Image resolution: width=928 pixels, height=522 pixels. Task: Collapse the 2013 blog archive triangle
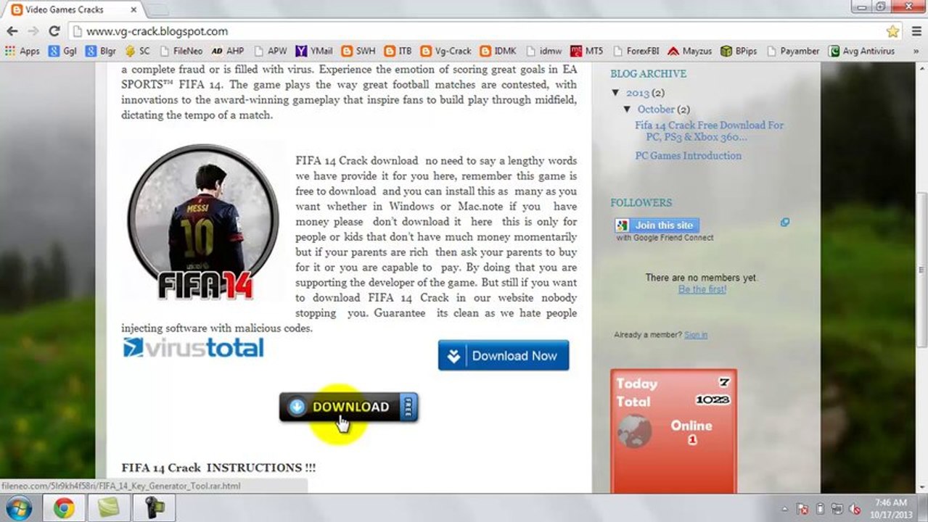click(615, 93)
